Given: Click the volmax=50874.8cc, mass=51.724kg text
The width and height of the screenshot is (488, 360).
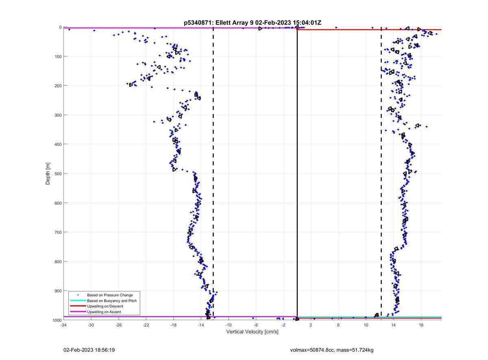Looking at the screenshot, I should (332, 350).
